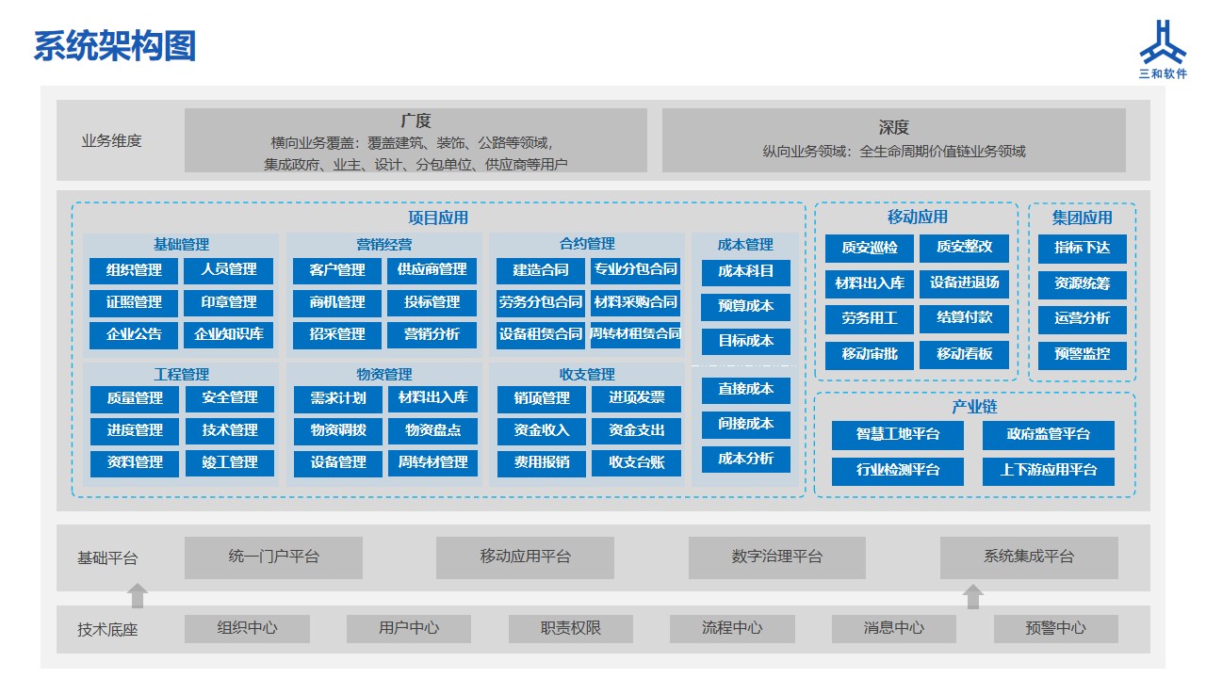The width and height of the screenshot is (1206, 678).
Task: Click the 智慧工地平台 box
Action: (x=898, y=435)
